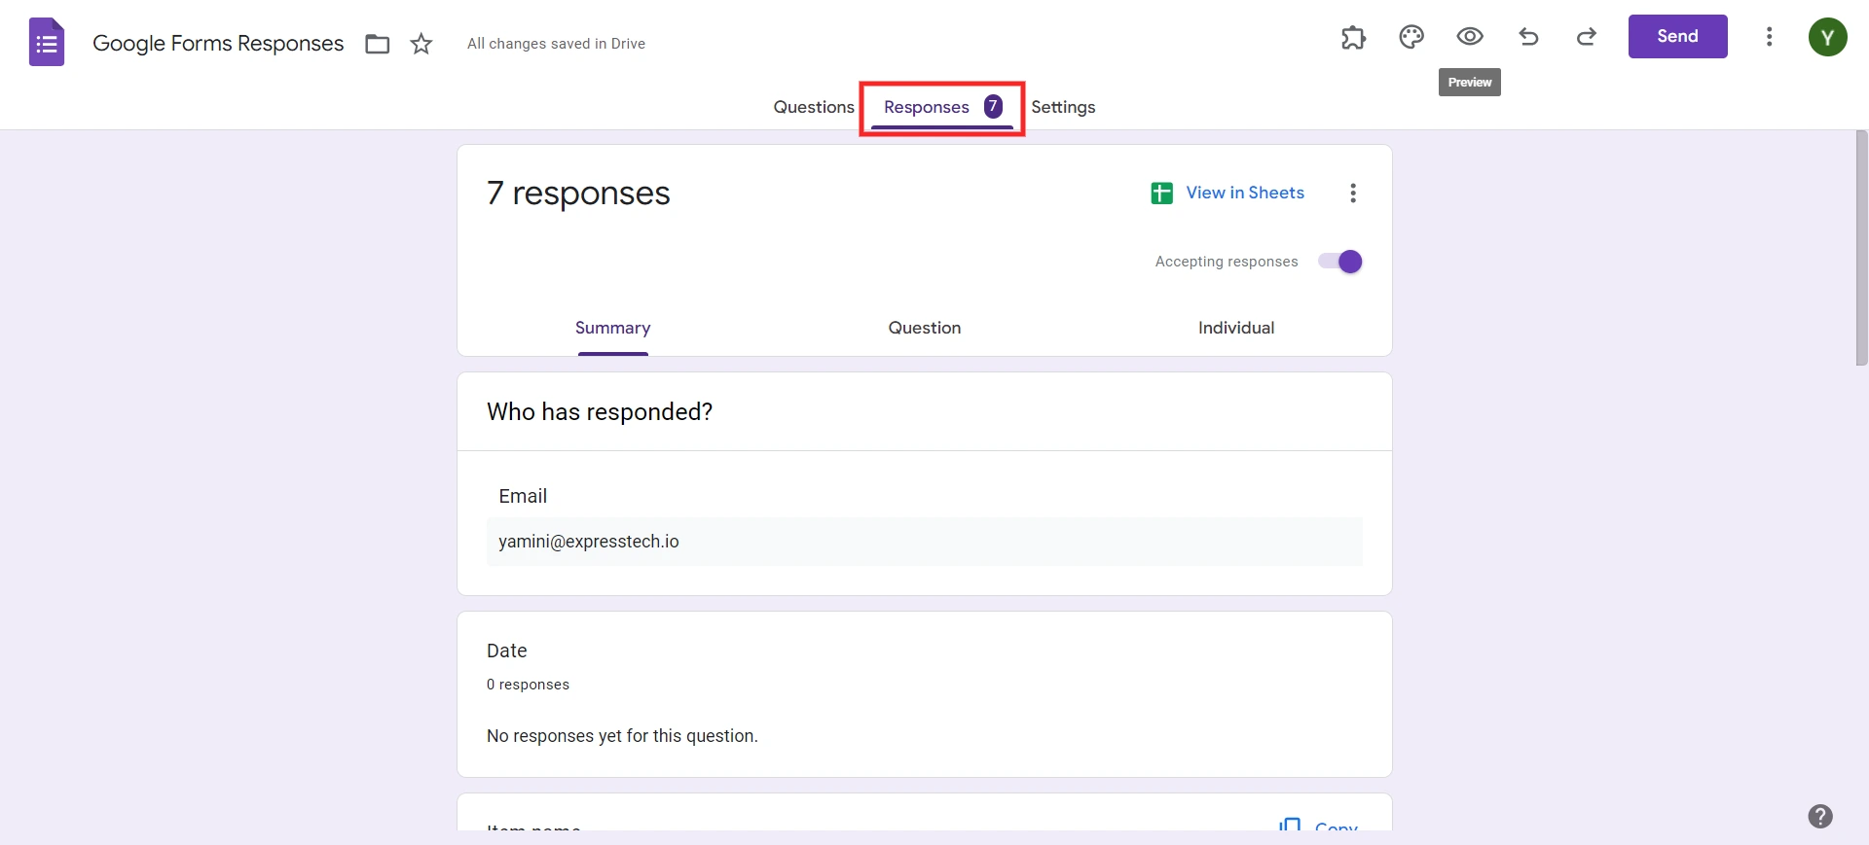The image size is (1869, 845).
Task: Open the form's more options menu
Action: coord(1770,37)
